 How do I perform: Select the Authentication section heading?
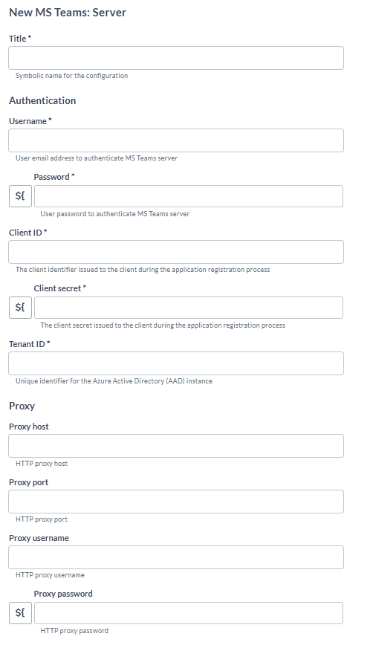pyautogui.click(x=42, y=100)
